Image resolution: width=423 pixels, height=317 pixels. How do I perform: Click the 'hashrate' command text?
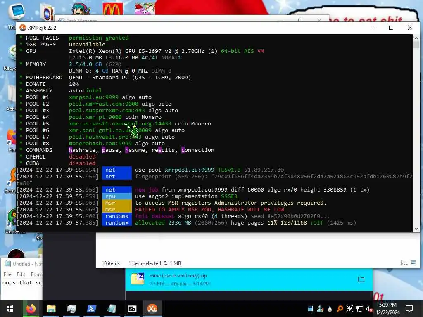82,150
